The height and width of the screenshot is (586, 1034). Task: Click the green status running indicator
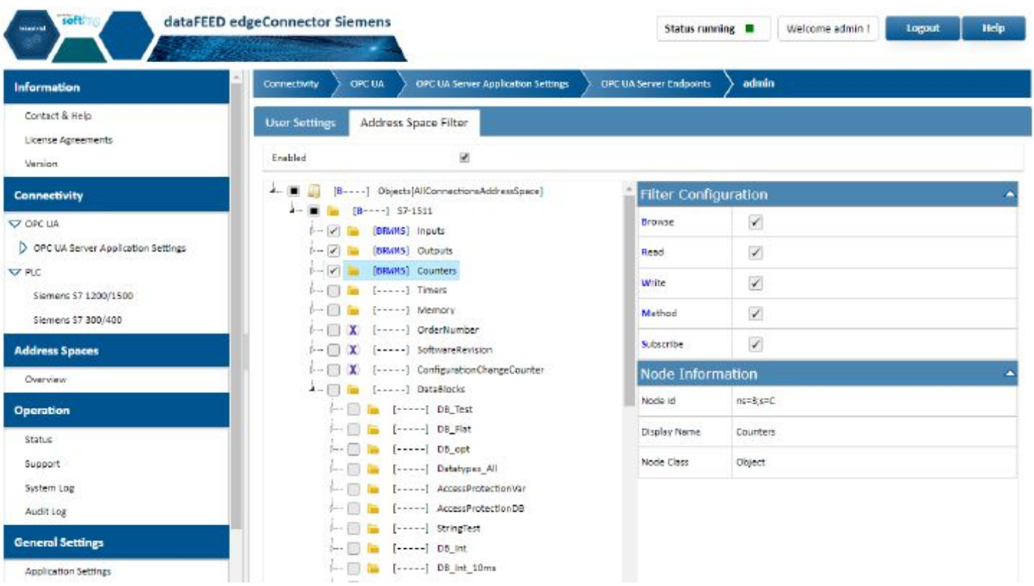click(749, 29)
